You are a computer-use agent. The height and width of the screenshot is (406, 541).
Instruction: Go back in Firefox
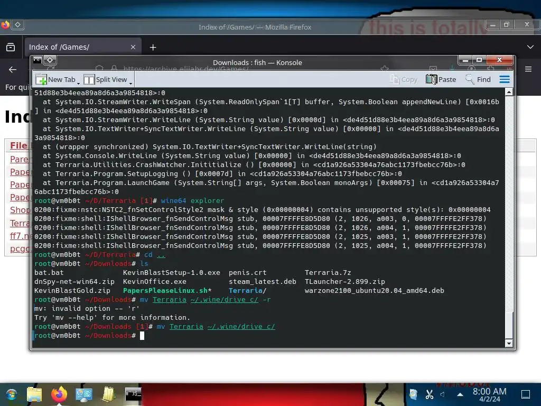click(13, 70)
